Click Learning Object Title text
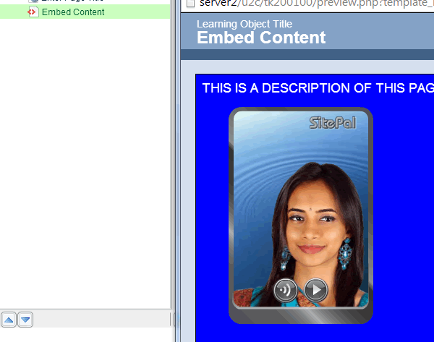Image resolution: width=434 pixels, height=342 pixels. (244, 24)
